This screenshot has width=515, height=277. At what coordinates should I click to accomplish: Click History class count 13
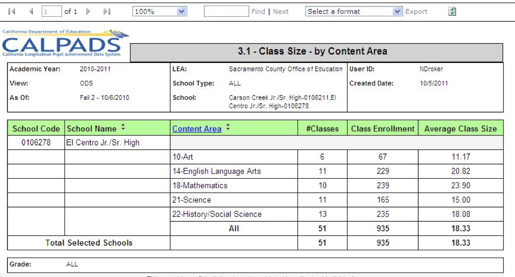(322, 214)
